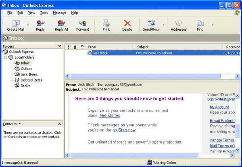
Task: Select the Sent Items folder
Action: click(x=29, y=74)
